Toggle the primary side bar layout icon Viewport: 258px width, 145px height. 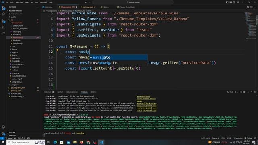click(227, 2)
